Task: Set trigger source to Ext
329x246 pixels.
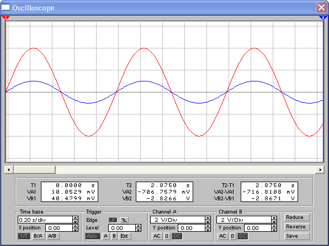Action: pos(125,236)
